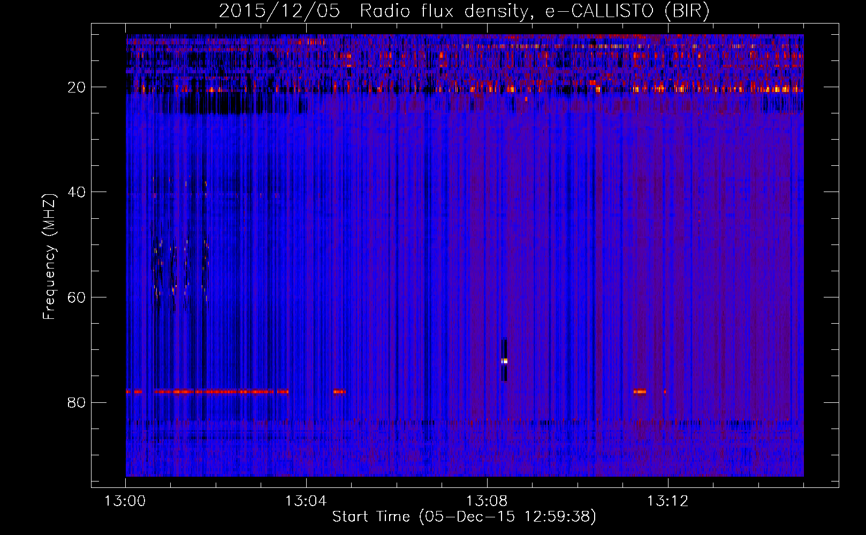Click the 13:12 time tick label

(668, 501)
